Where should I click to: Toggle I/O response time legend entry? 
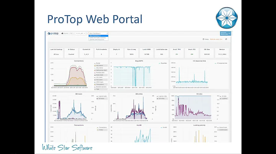coord(221,63)
